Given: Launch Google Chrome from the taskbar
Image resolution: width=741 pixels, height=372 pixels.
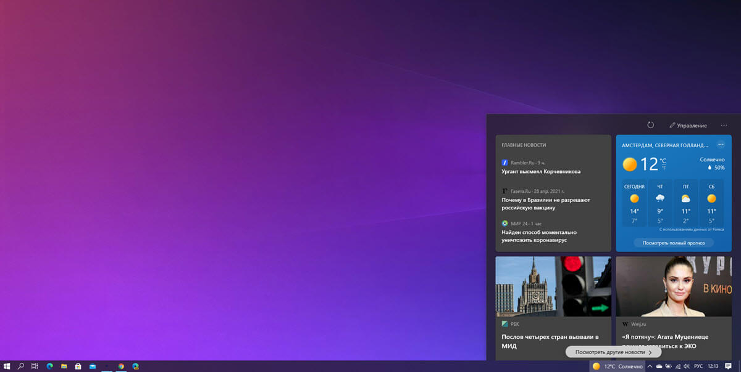Looking at the screenshot, I should pos(121,366).
